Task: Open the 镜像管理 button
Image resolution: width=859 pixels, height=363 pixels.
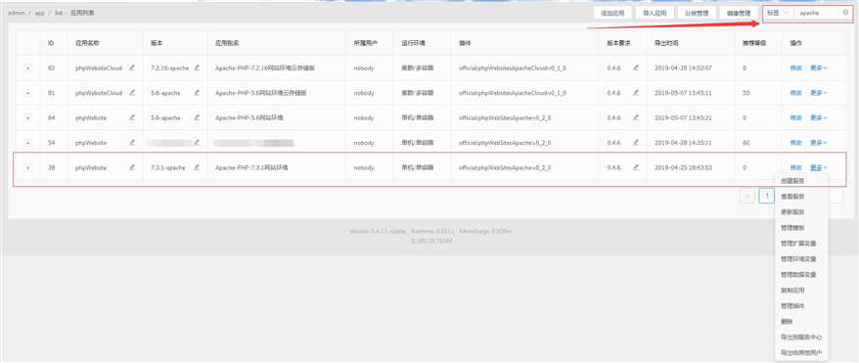Action: pyautogui.click(x=739, y=13)
